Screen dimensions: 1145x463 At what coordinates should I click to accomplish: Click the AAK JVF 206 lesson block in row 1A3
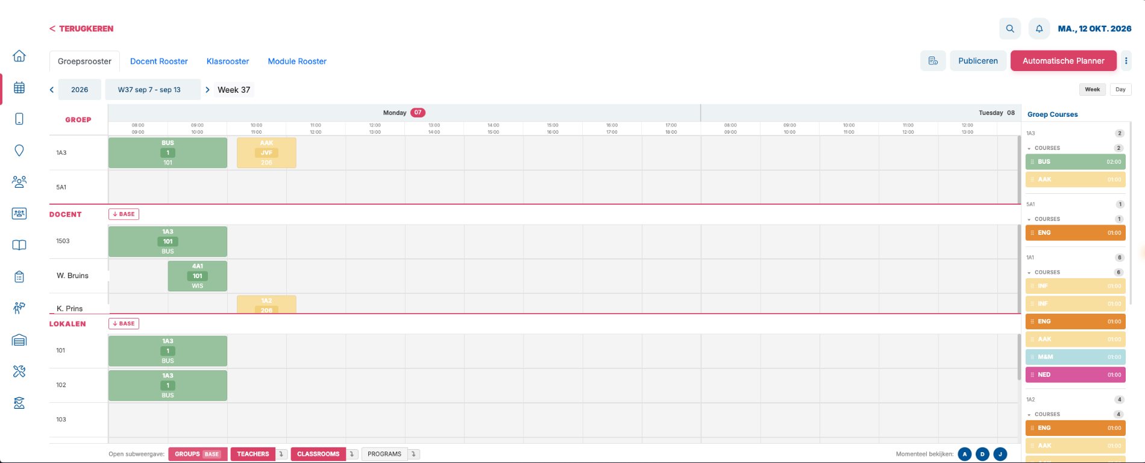click(266, 153)
